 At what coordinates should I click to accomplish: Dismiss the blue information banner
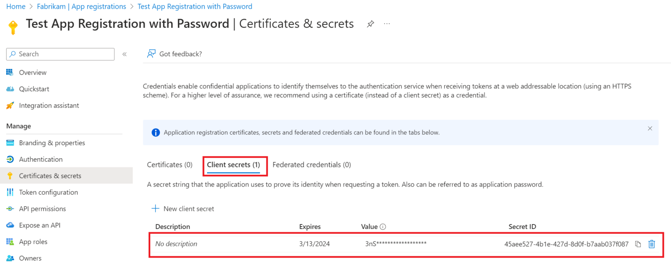click(650, 129)
